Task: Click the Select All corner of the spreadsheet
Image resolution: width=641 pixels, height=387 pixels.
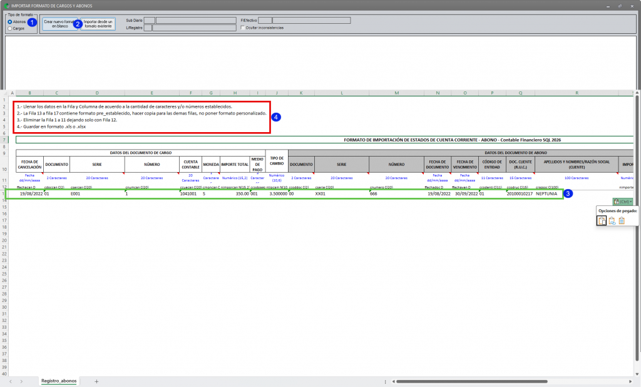Action: tap(4, 93)
